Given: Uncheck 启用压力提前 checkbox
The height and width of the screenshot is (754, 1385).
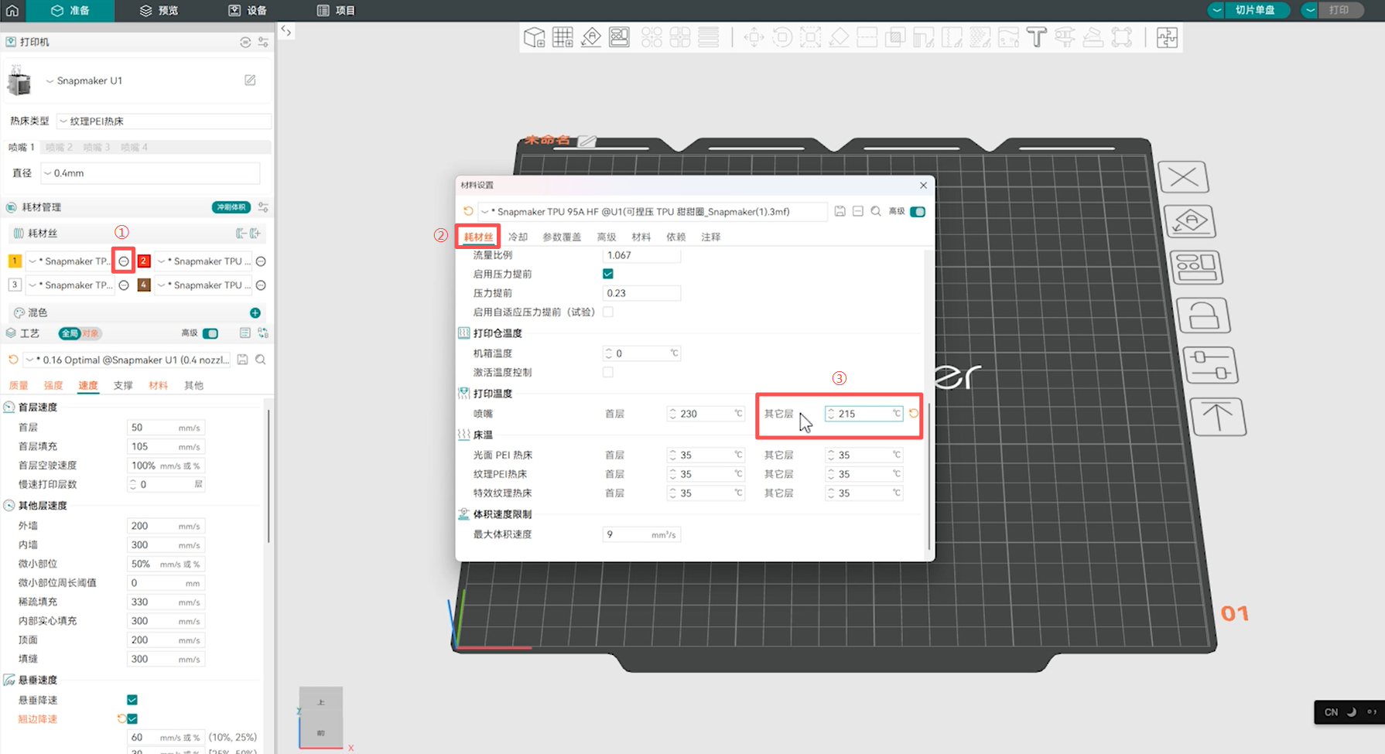Looking at the screenshot, I should [x=608, y=274].
